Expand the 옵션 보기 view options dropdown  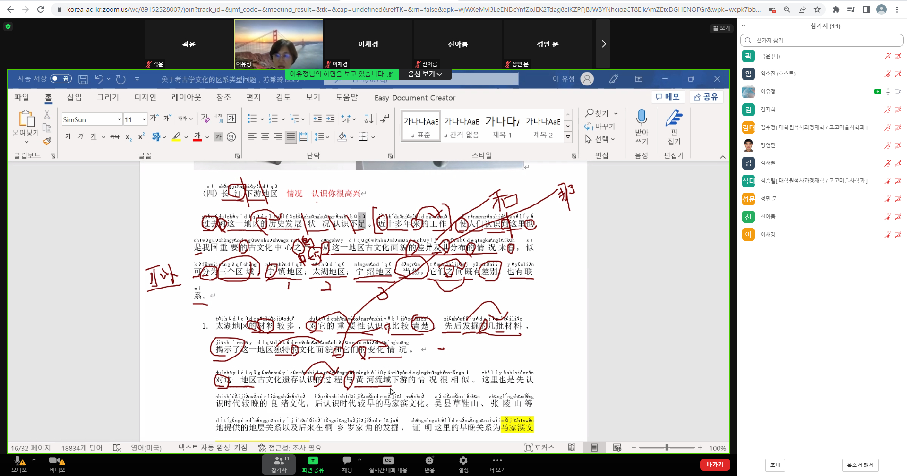(x=425, y=74)
